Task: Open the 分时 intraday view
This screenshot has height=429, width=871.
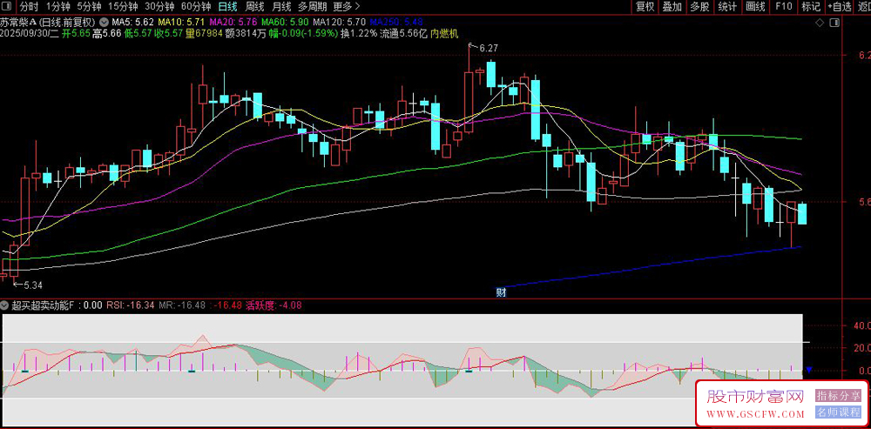Action: 30,6
